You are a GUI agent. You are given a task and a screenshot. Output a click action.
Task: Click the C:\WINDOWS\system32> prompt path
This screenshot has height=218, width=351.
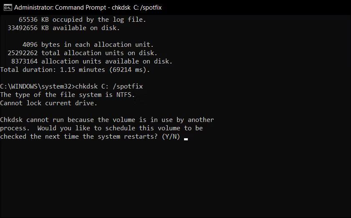coord(38,86)
